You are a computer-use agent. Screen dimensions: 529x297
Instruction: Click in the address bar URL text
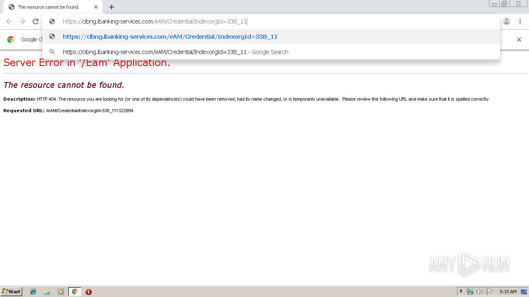click(x=155, y=21)
